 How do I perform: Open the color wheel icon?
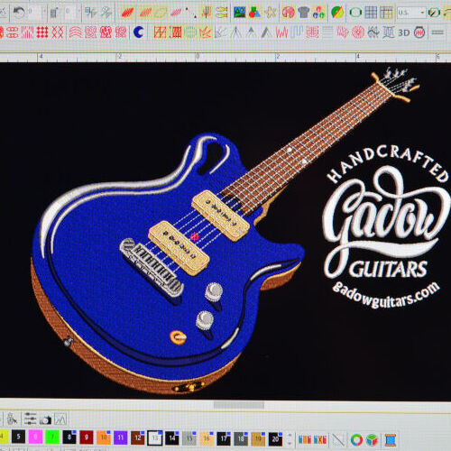[x=356, y=440]
